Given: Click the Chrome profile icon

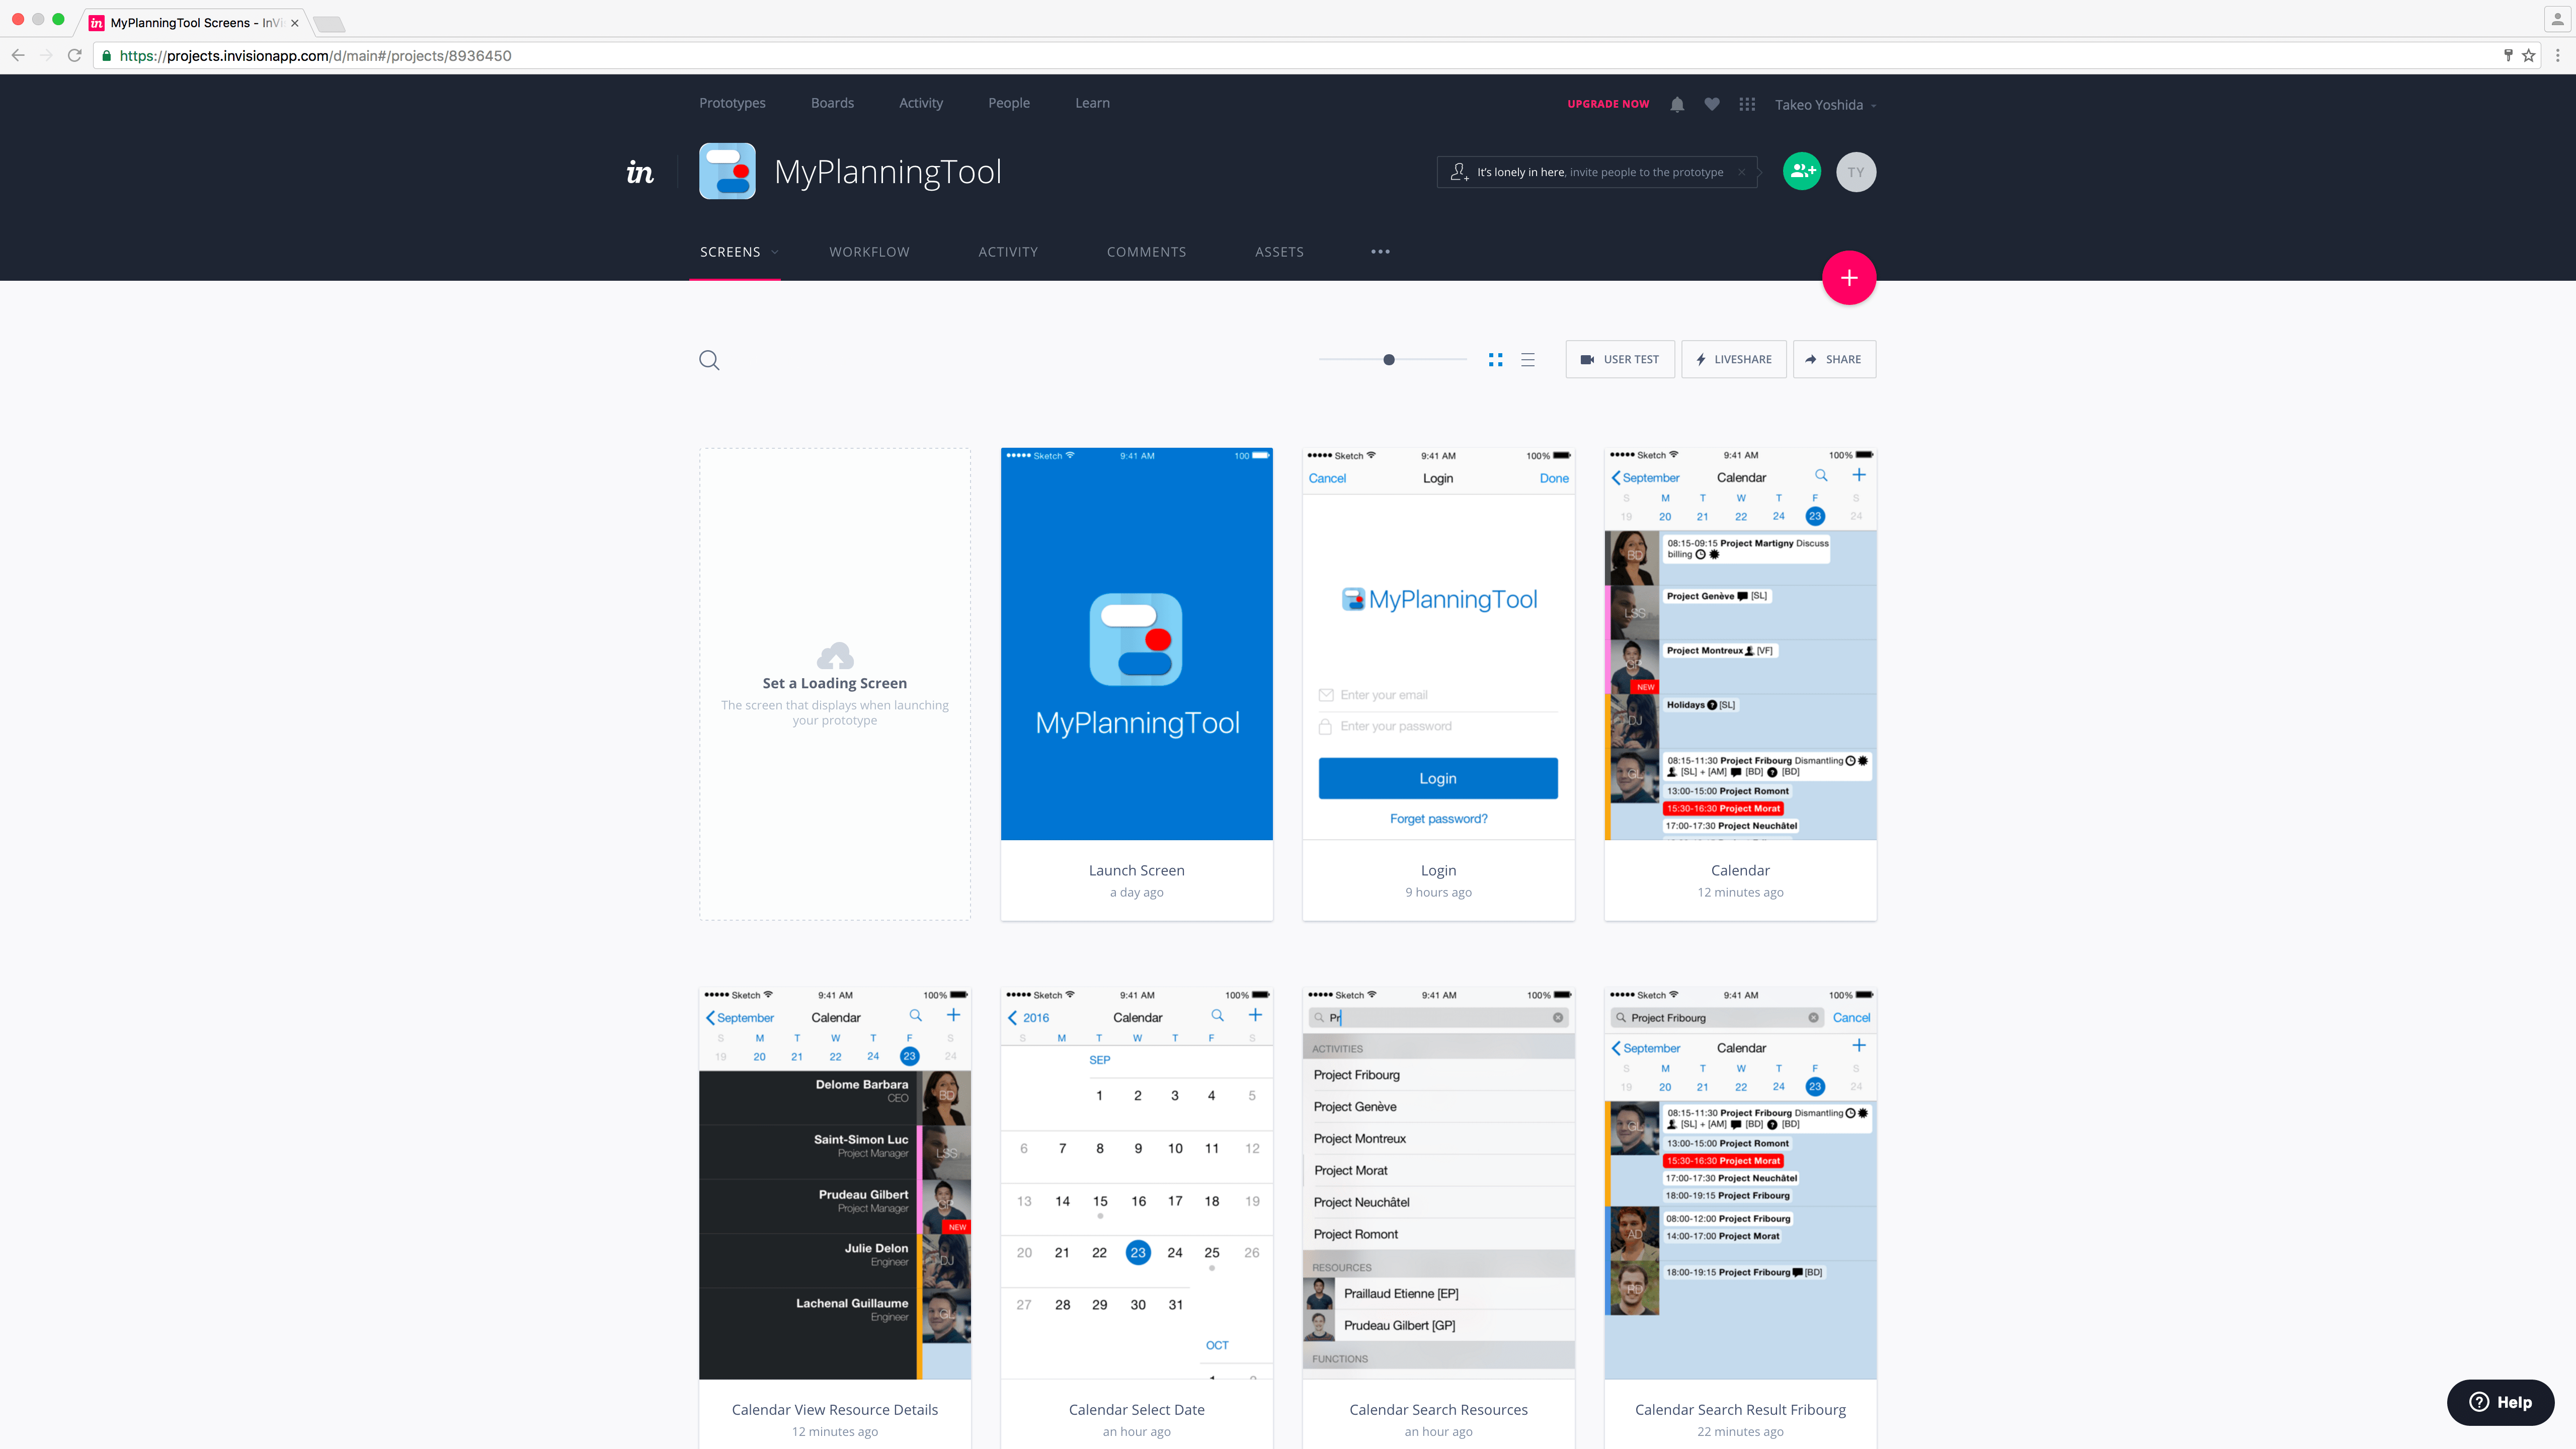Looking at the screenshot, I should pyautogui.click(x=2558, y=19).
